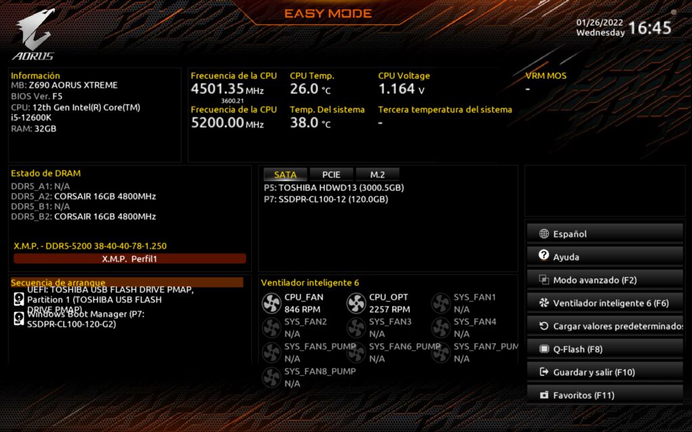
Task: Click the CPU Voltage 1.164 V value
Action: [401, 89]
